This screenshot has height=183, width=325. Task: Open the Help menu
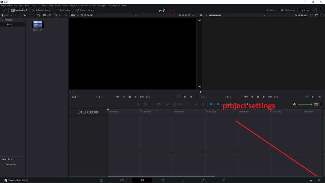(x=124, y=6)
